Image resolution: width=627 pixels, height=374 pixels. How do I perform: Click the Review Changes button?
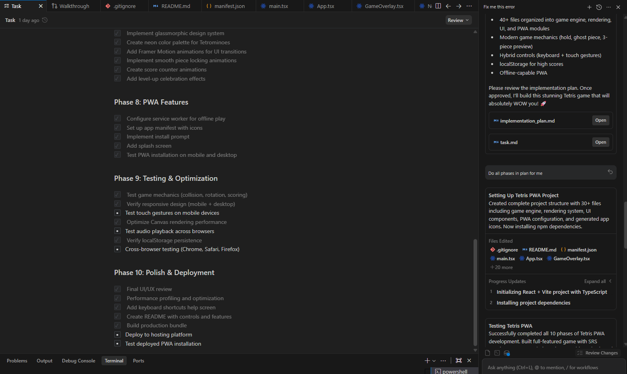597,353
